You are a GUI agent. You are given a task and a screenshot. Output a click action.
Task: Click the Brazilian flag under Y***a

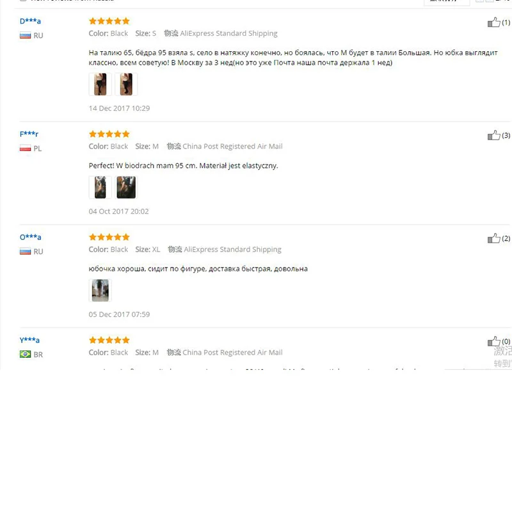25,355
